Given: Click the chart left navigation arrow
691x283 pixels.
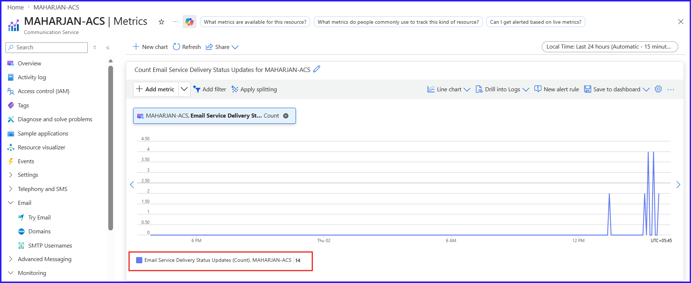Looking at the screenshot, I should 132,185.
